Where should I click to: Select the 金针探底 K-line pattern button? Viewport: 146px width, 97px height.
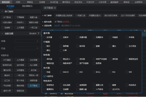pos(20,65)
